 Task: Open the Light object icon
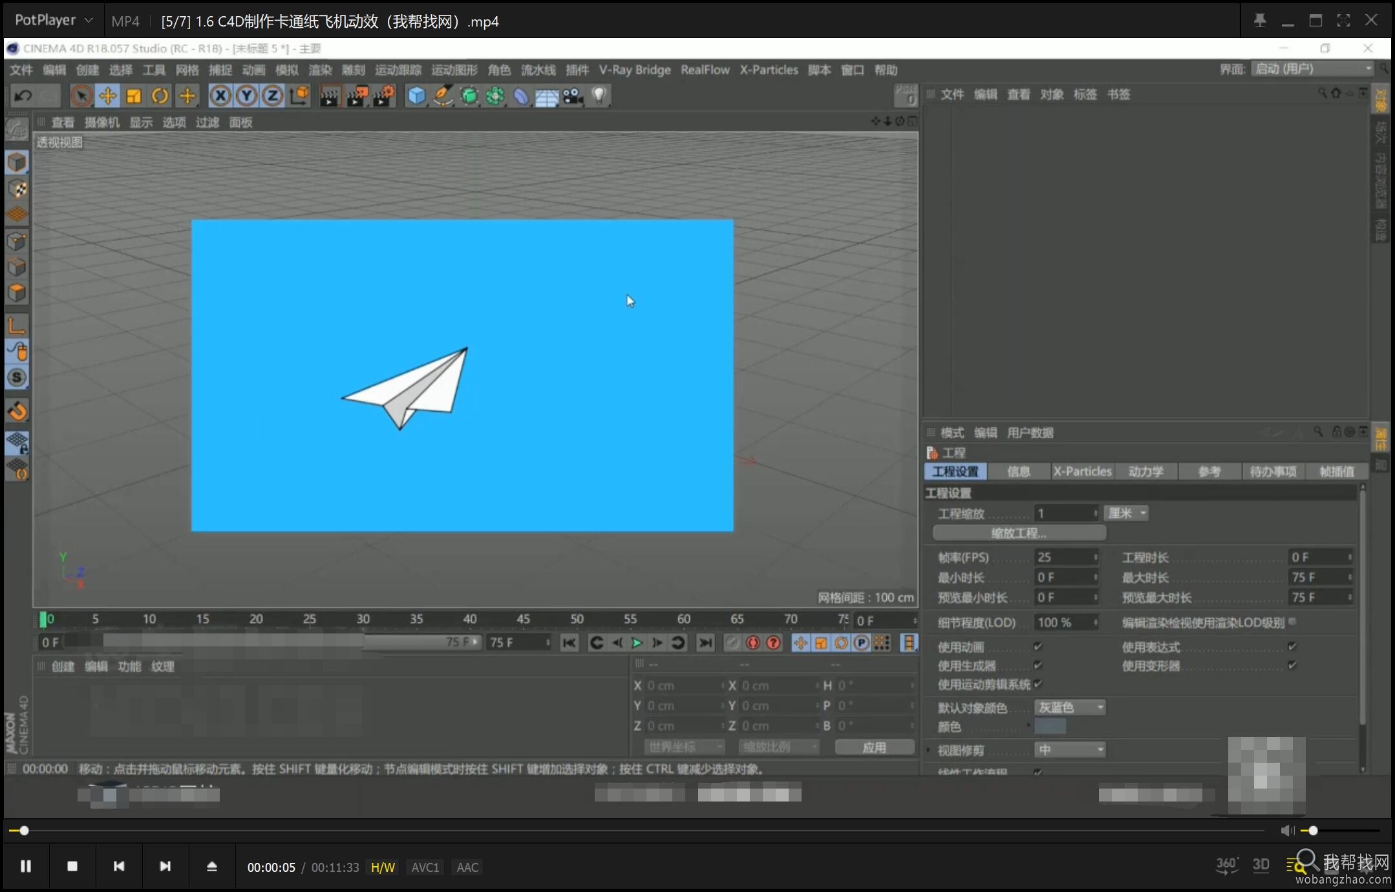click(599, 96)
